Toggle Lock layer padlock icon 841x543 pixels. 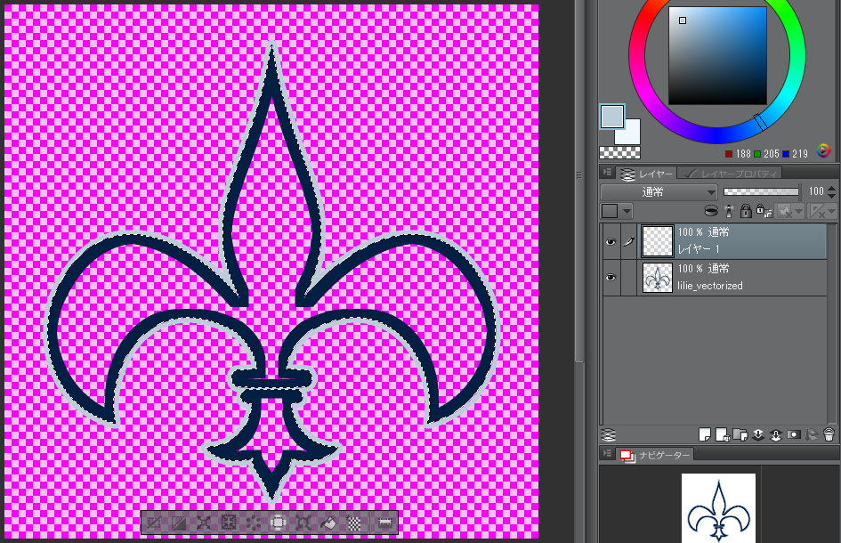pos(746,211)
